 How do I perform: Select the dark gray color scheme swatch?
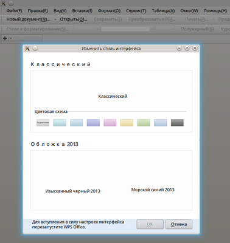coord(177,123)
